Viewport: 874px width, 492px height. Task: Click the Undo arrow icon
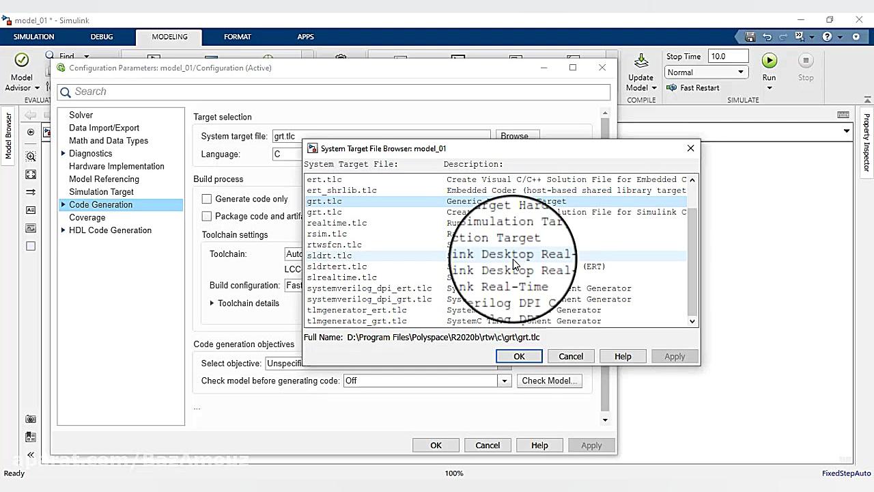tap(767, 37)
